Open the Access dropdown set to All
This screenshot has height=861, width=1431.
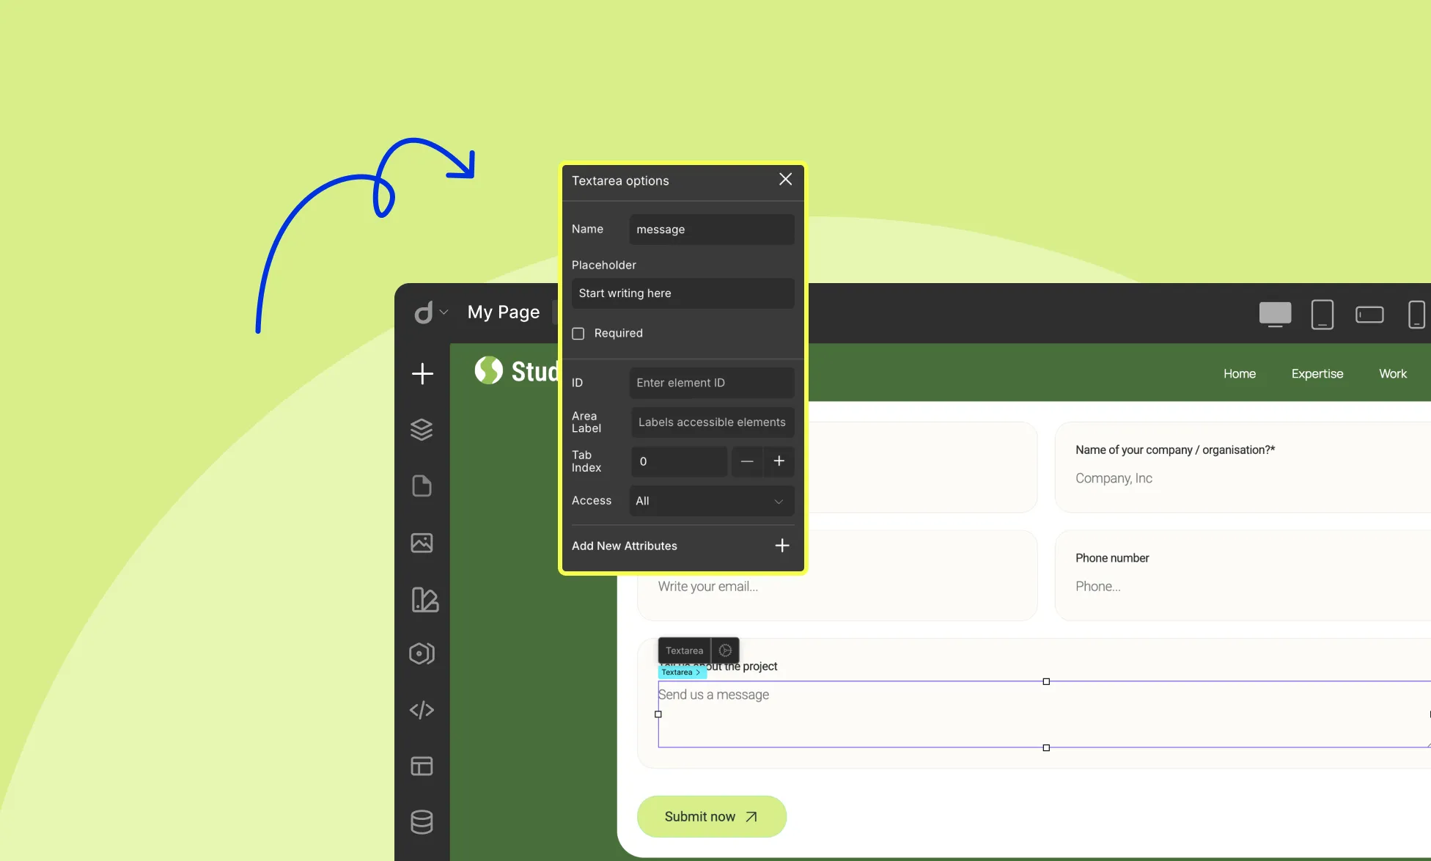(x=712, y=501)
